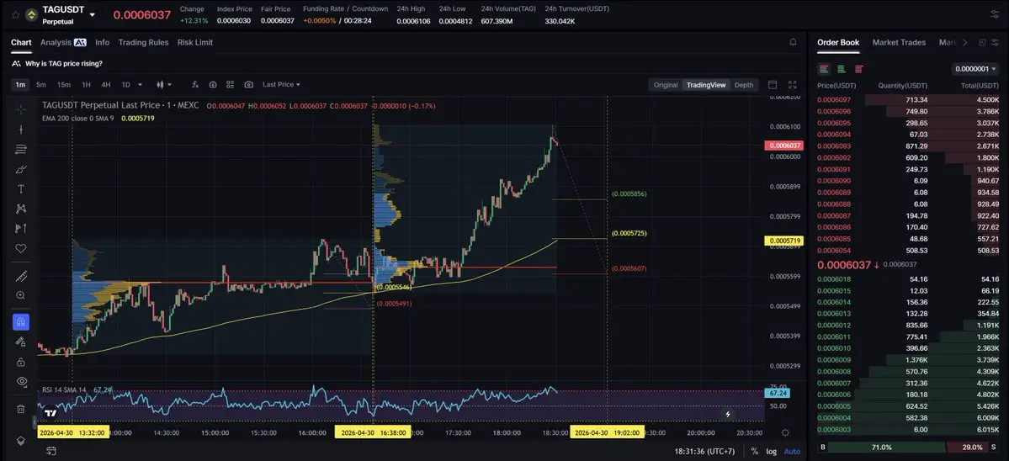Select the Text annotation tool
This screenshot has height=461, width=1009.
[20, 189]
